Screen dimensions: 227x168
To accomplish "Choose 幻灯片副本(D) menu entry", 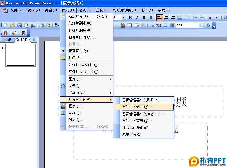I will [x=86, y=23].
